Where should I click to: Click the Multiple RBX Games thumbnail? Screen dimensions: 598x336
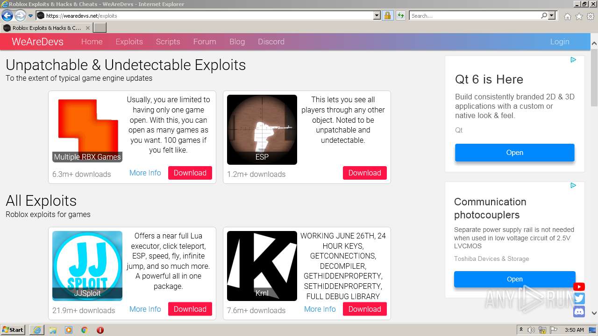[x=87, y=129]
